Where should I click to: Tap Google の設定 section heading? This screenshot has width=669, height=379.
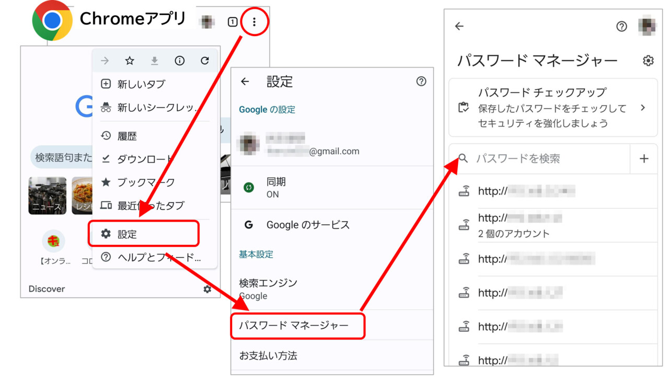(x=267, y=110)
